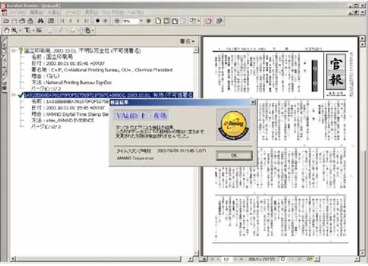This screenshot has height=266, width=368.
Task: Open the 編集 menu
Action: (37, 12)
